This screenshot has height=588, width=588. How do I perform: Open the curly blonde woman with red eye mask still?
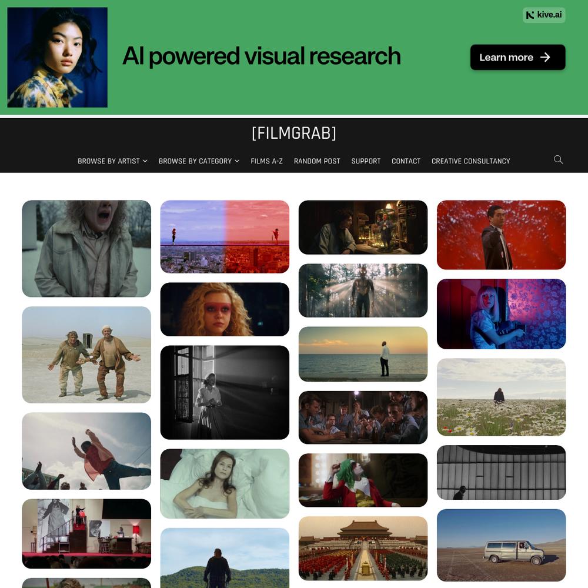[225, 309]
